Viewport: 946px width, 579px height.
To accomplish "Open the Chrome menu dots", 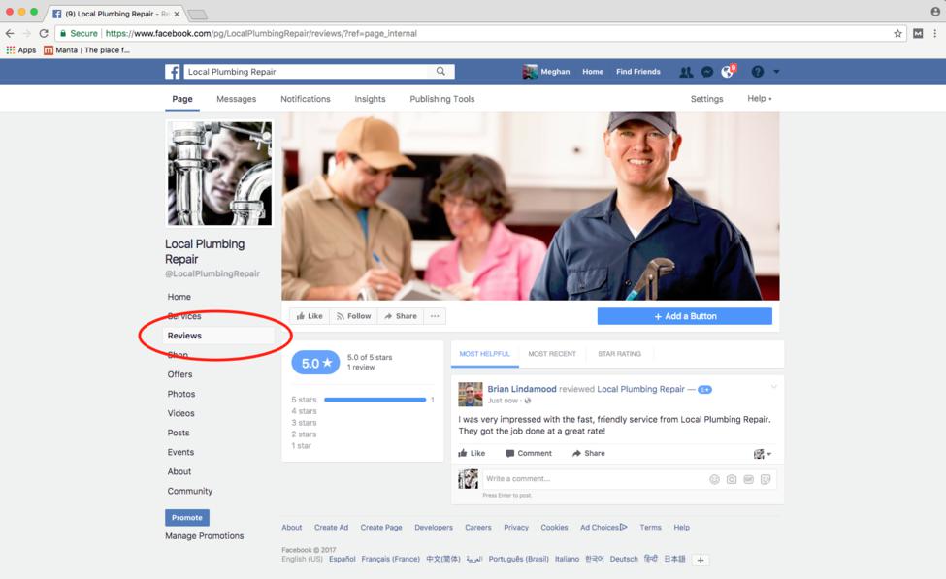I will click(x=935, y=34).
